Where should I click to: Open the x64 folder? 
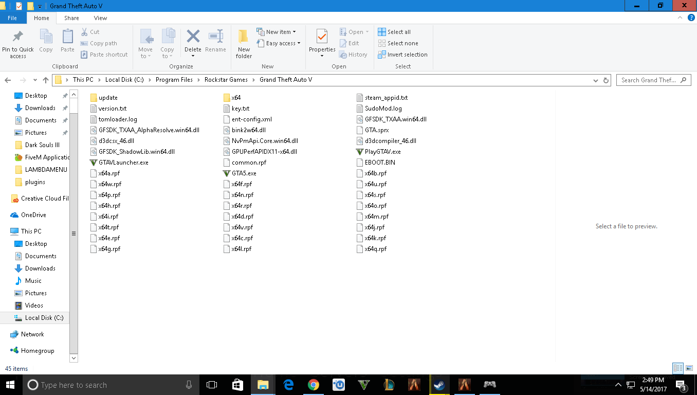[232, 98]
